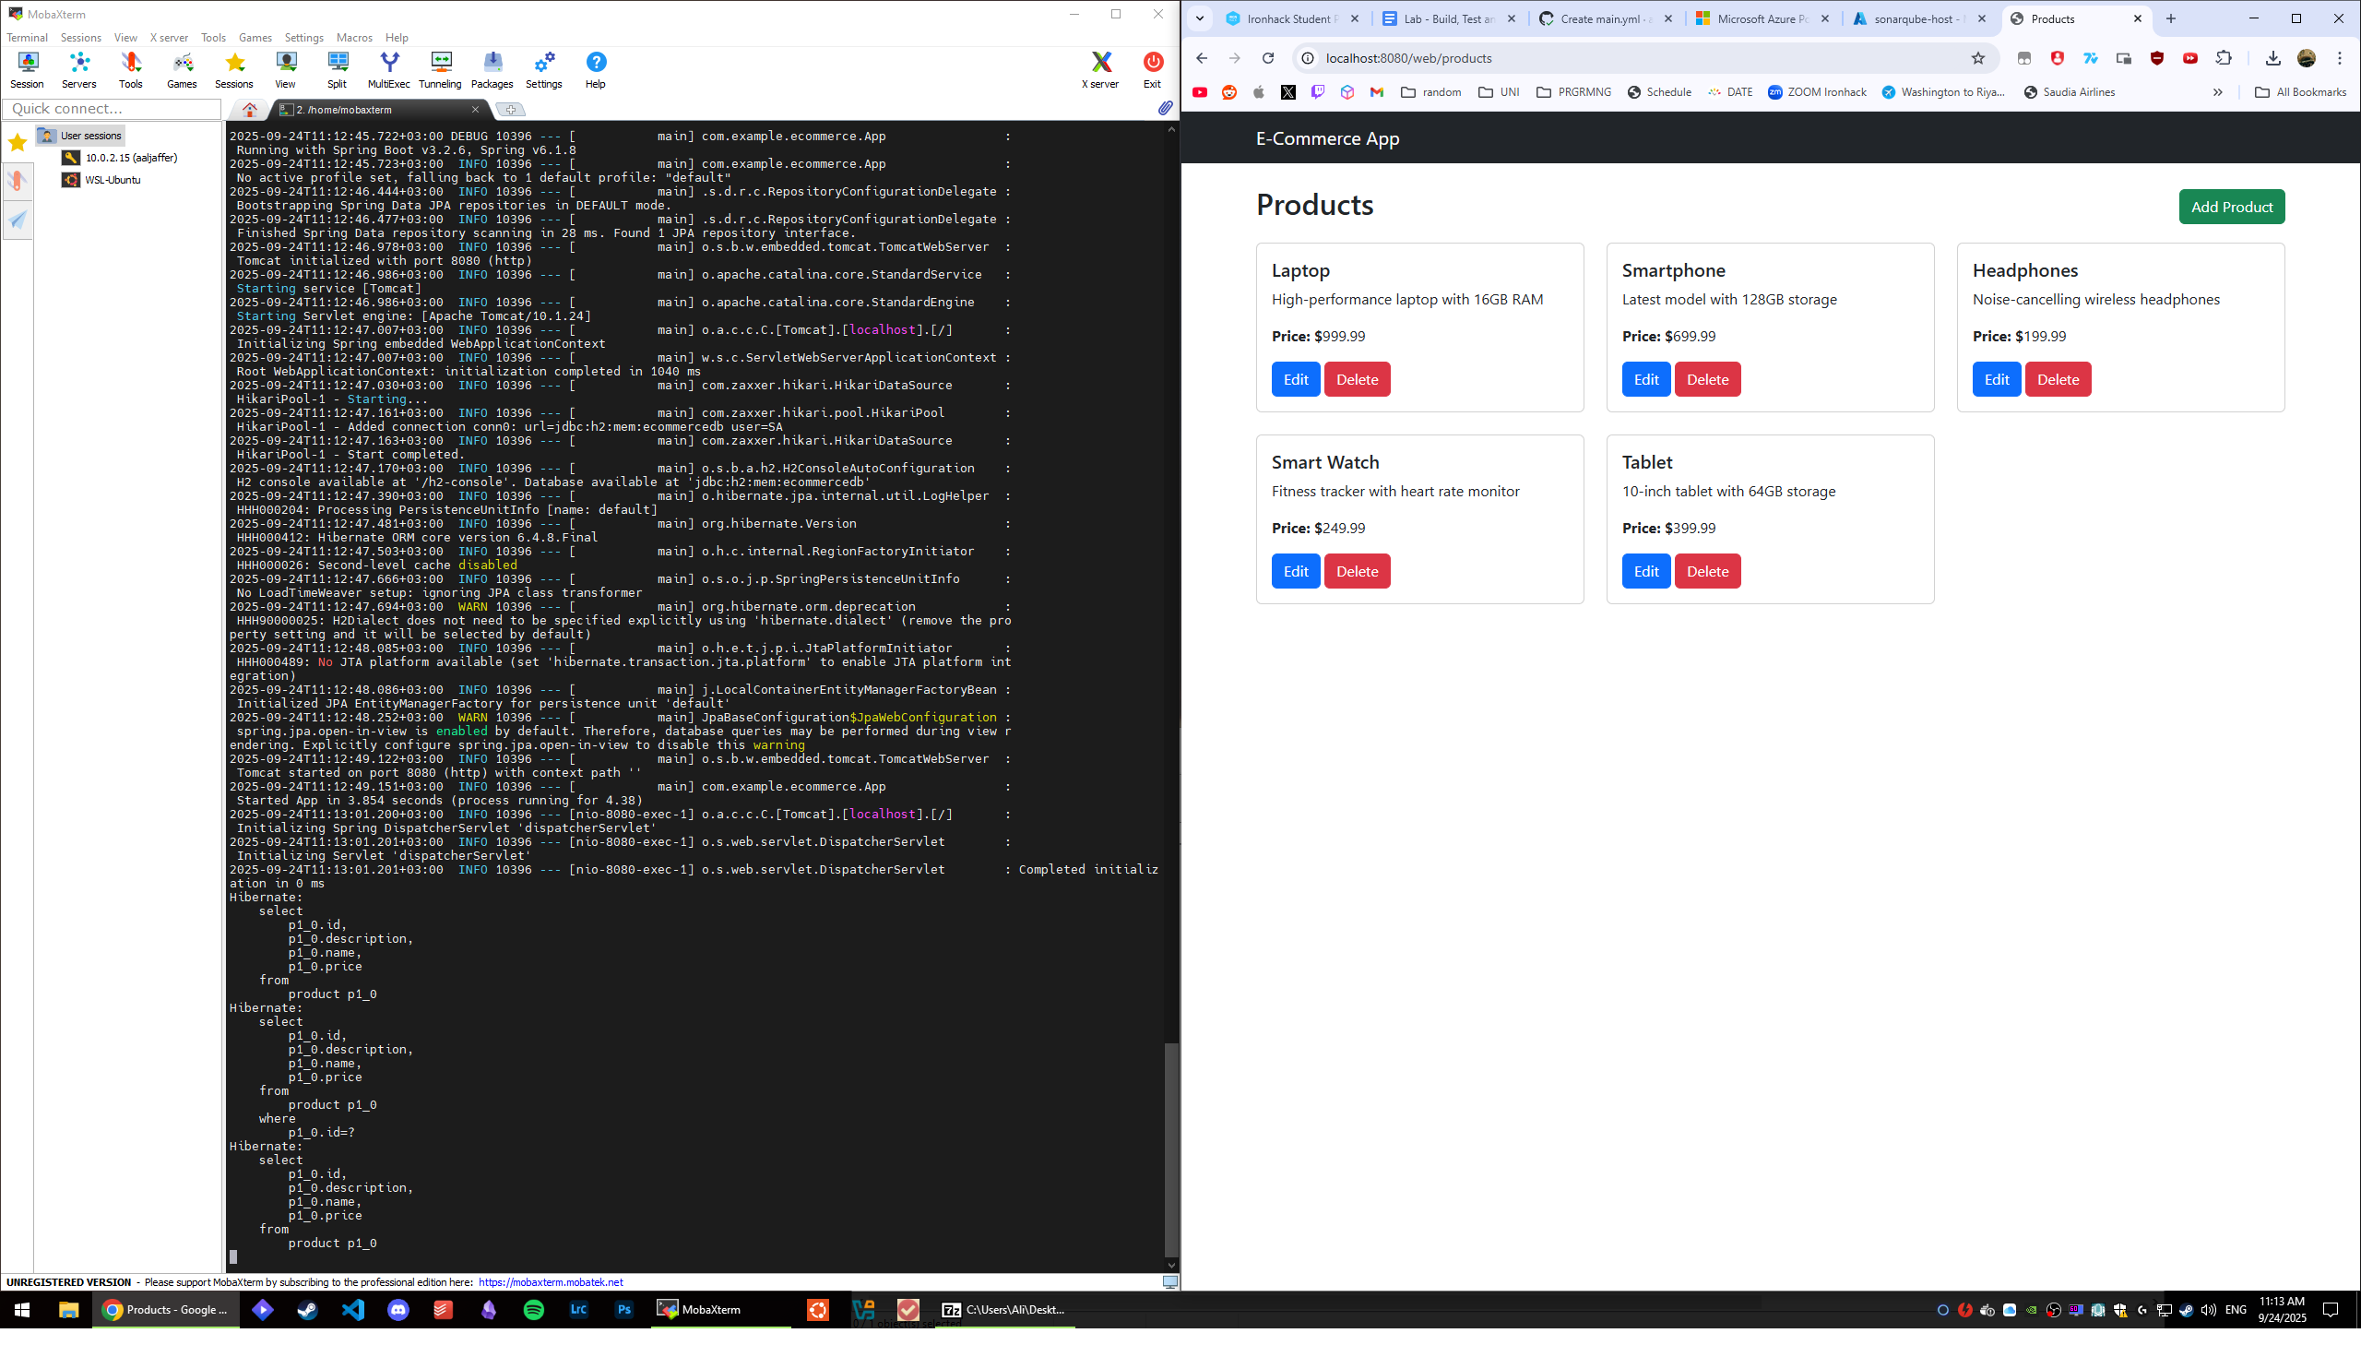The width and height of the screenshot is (2361, 1345).
Task: Split the terminal view
Action: point(338,65)
